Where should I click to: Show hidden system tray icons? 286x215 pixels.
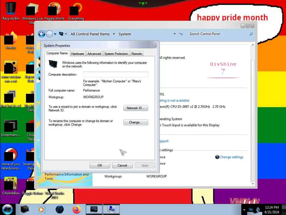tap(244, 209)
